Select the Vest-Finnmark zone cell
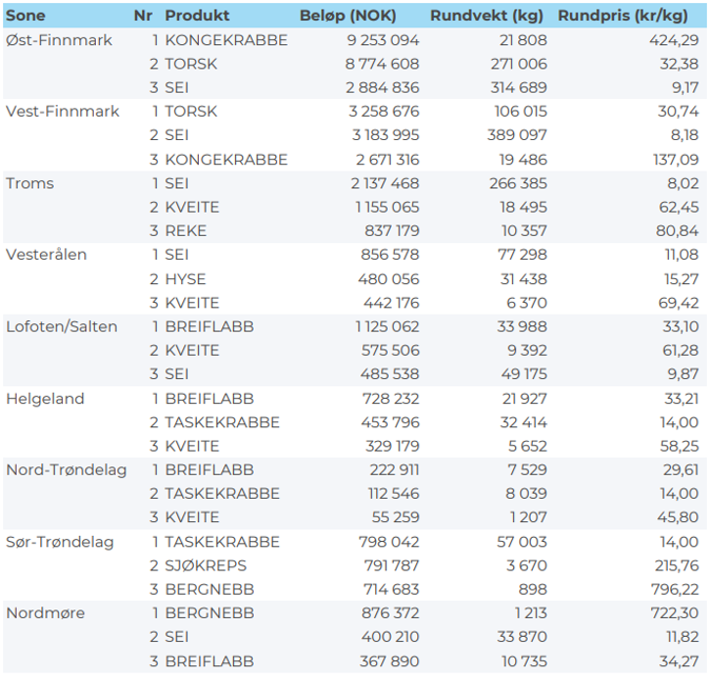This screenshot has height=680, width=710. (63, 112)
